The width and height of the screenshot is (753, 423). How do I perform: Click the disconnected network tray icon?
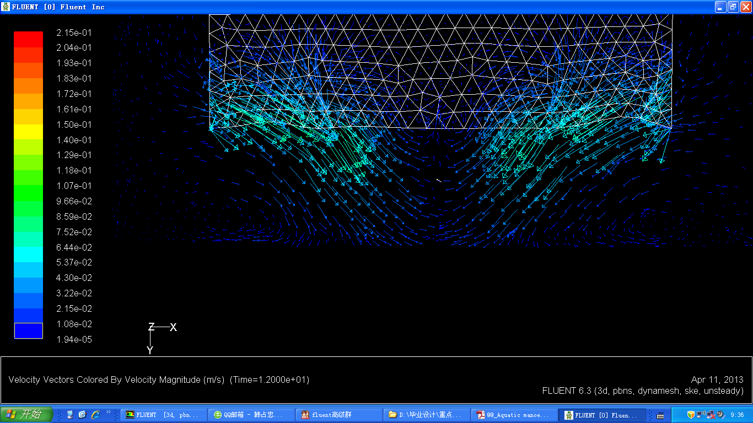point(711,415)
